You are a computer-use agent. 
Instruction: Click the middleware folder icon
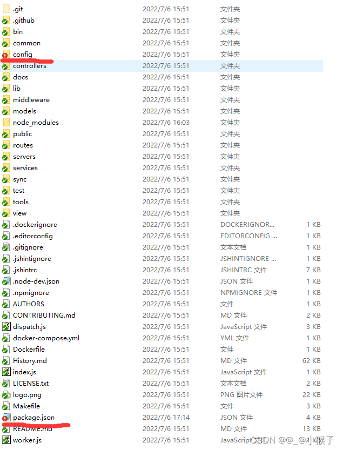coord(6,100)
